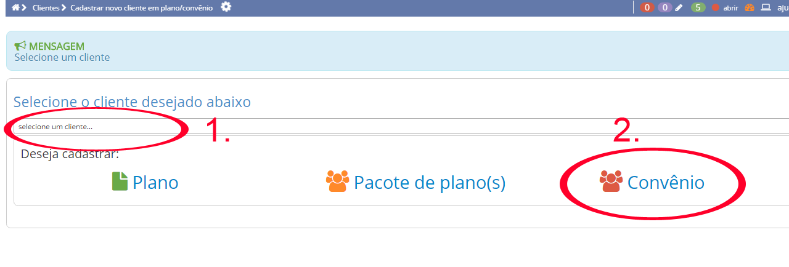Click the red Convênio people icon

(611, 181)
